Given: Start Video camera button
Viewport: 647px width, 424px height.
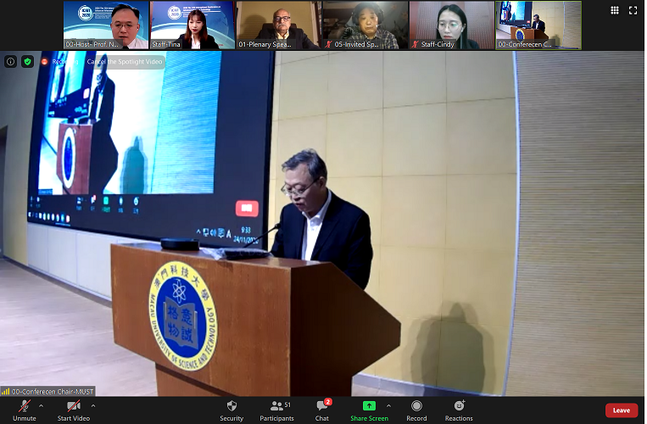Looking at the screenshot, I should click(x=74, y=410).
